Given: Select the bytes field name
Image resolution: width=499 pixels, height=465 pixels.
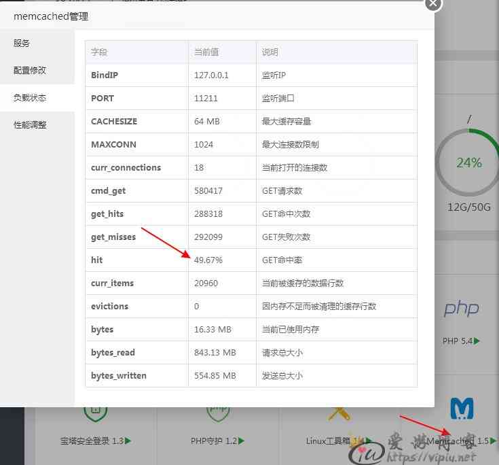Looking at the screenshot, I should [x=102, y=330].
